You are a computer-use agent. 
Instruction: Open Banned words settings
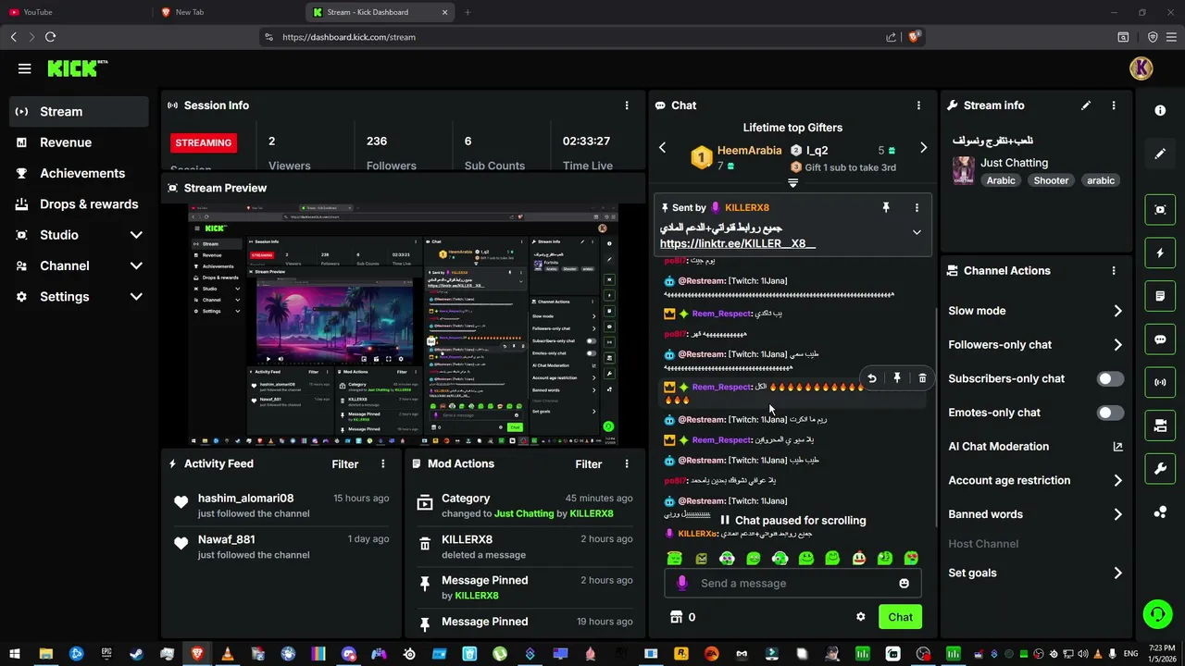pos(1036,514)
